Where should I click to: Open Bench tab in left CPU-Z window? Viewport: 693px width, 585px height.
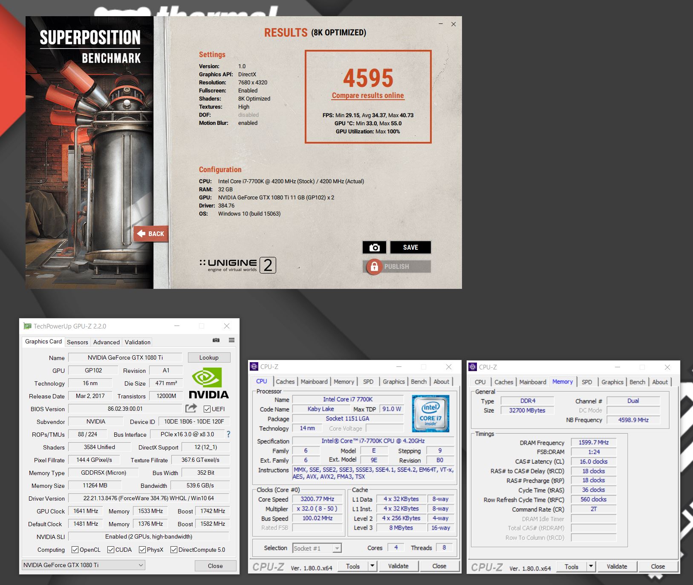point(419,382)
